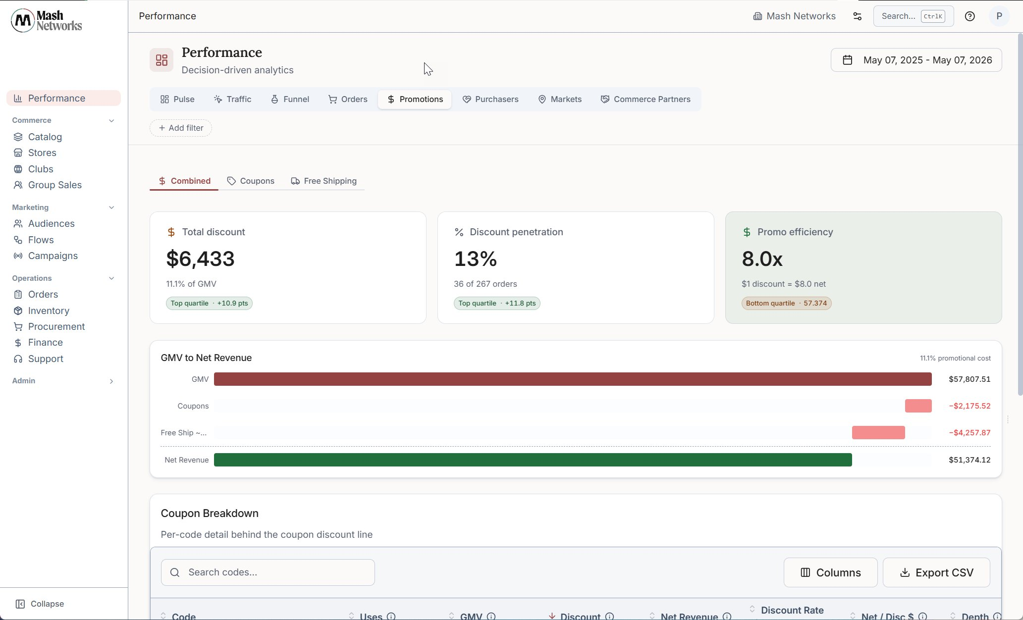Click the Discount column sort arrow
The height and width of the screenshot is (620, 1023).
tap(552, 616)
